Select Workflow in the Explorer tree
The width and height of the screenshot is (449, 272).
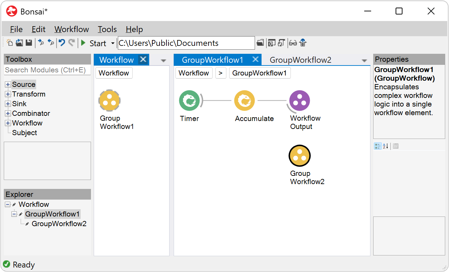[34, 204]
